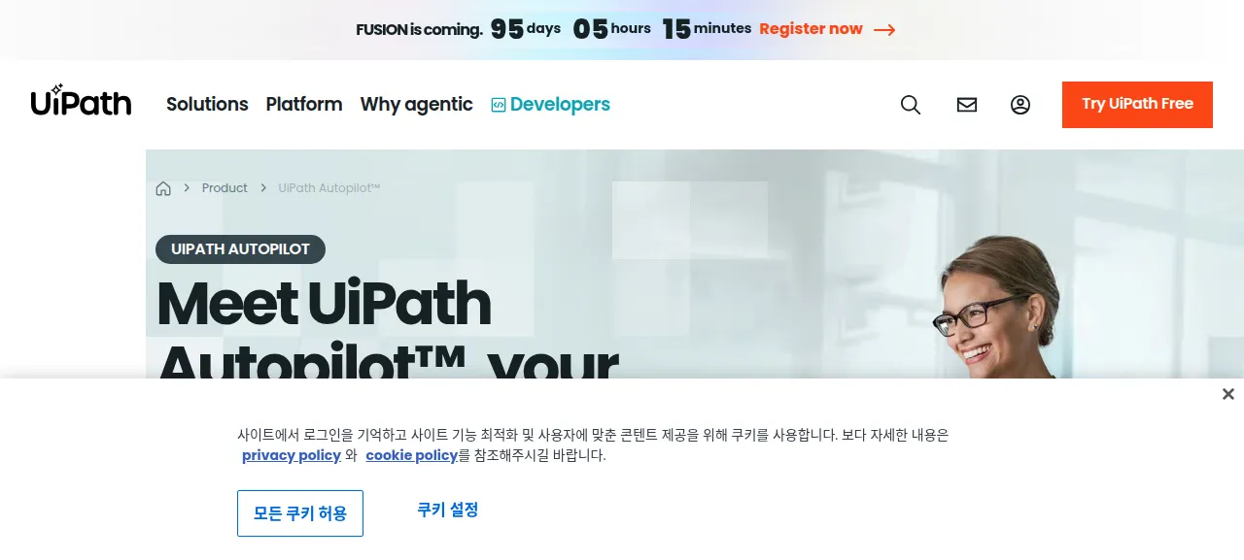Select the UiPath Autopilot™ breadcrumb
The image size is (1244, 560).
329,188
